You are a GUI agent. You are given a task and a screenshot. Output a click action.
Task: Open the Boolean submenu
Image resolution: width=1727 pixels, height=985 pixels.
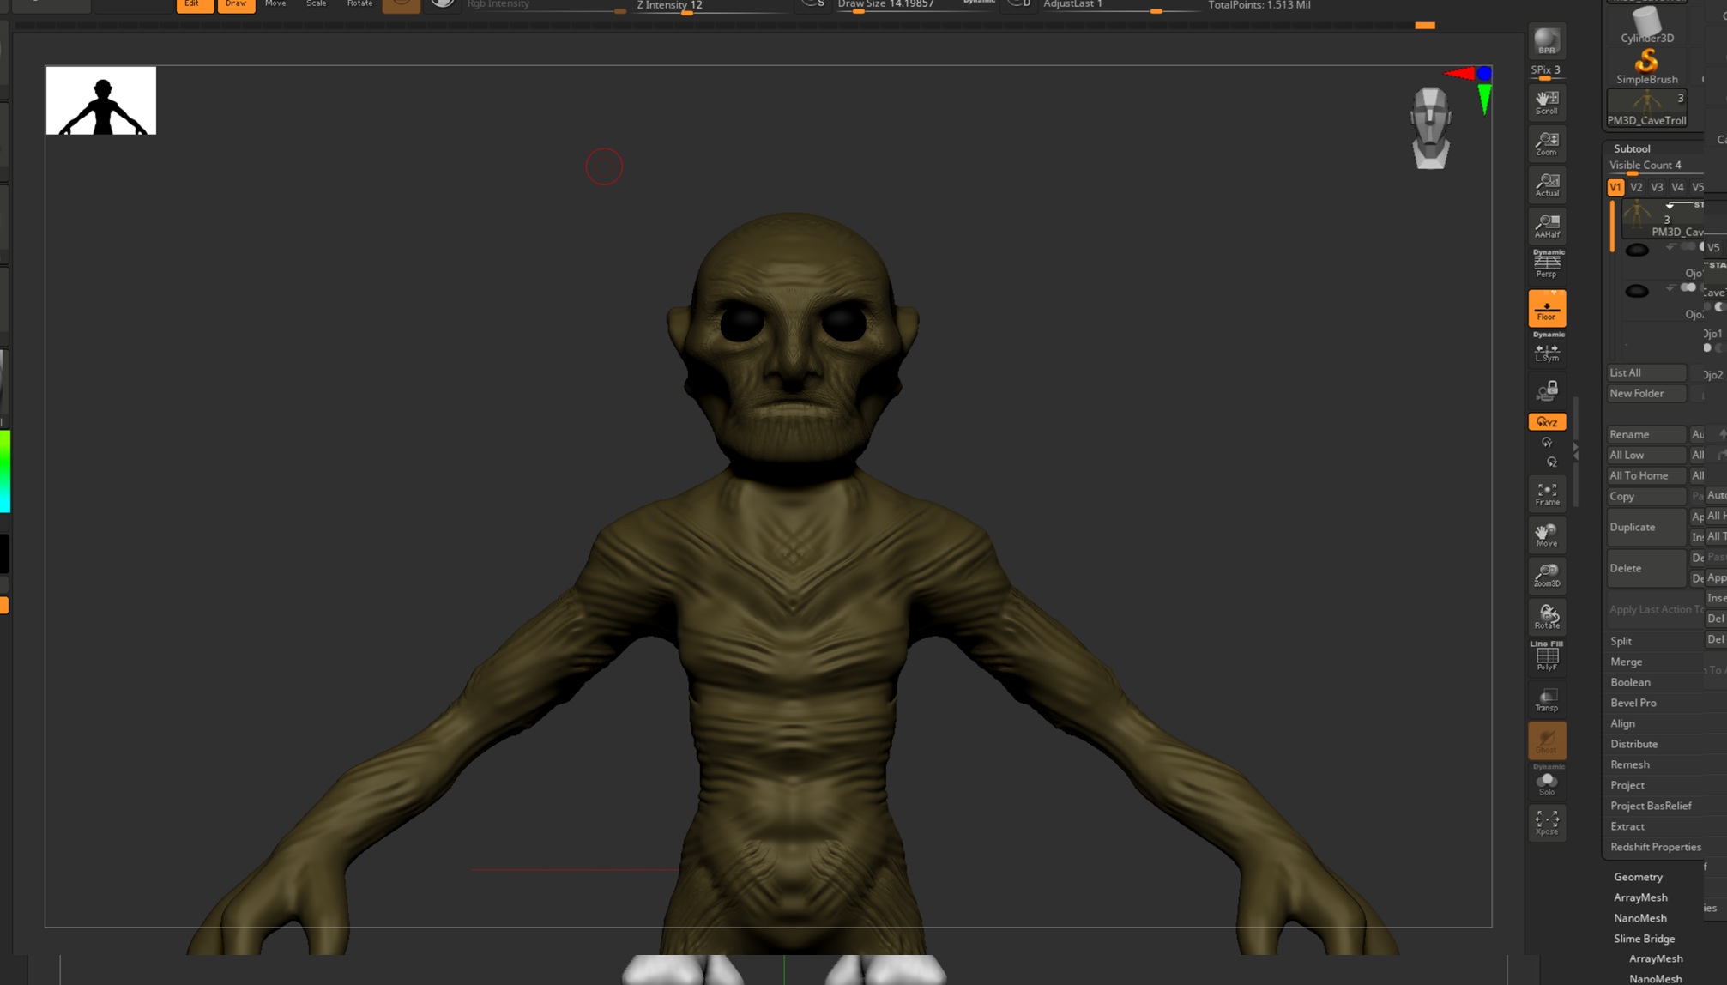click(x=1630, y=682)
